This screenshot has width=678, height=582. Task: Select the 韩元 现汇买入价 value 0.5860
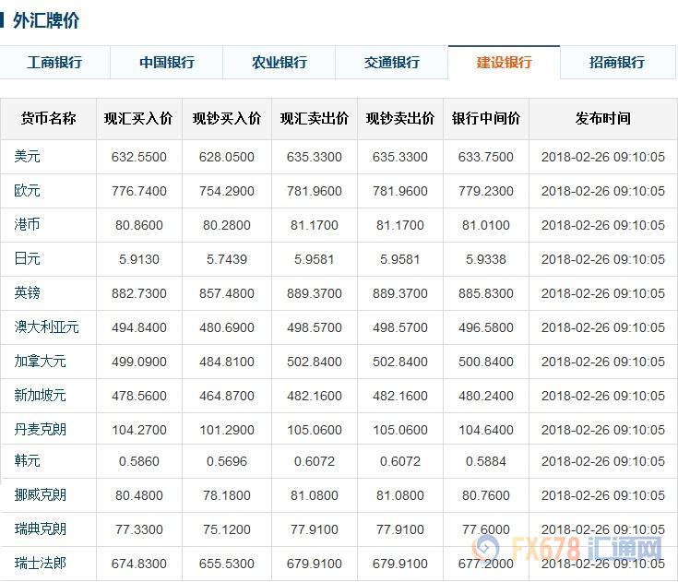click(138, 461)
